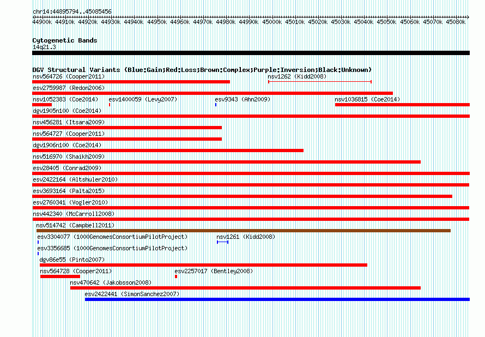Viewport: 485px width, 337px height.
Task: Click the blue esv2422441 gain bar
Action: [277, 299]
